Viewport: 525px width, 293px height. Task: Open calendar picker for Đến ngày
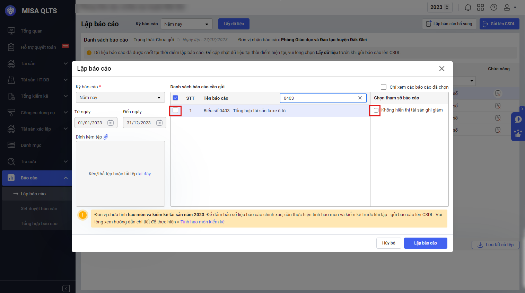click(159, 123)
